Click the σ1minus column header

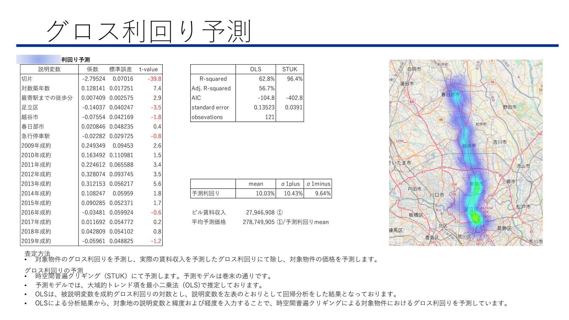click(x=318, y=184)
